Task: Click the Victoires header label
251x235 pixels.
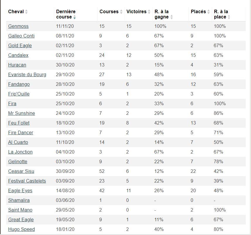Action: click(x=136, y=11)
